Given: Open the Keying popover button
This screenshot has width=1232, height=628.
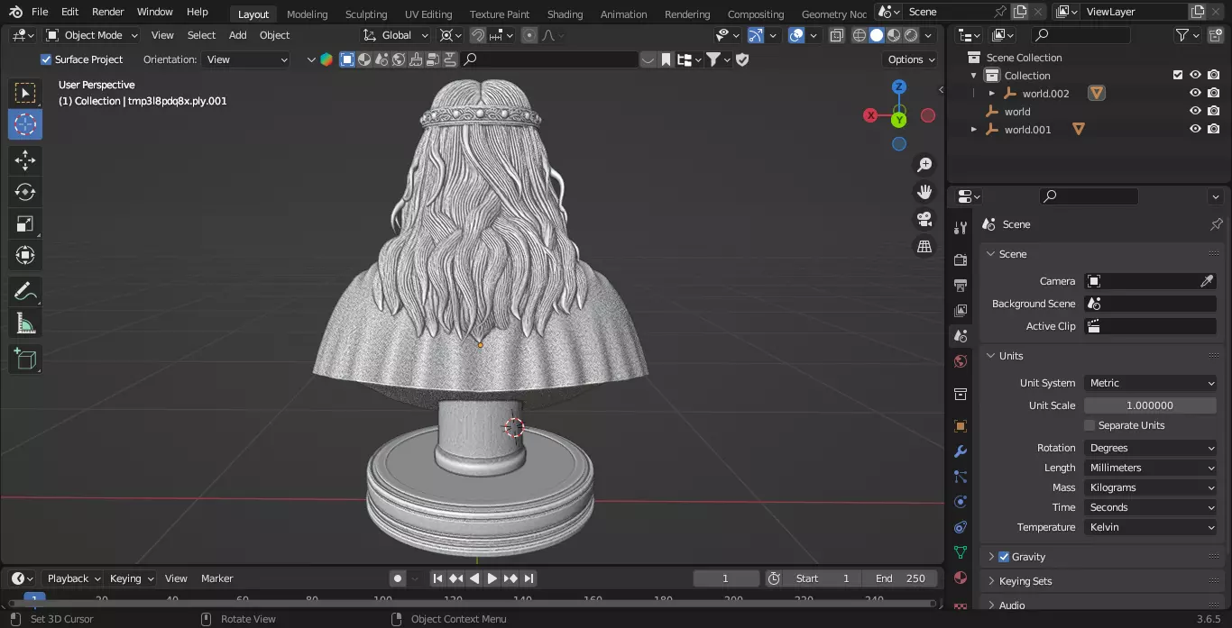Looking at the screenshot, I should point(131,578).
